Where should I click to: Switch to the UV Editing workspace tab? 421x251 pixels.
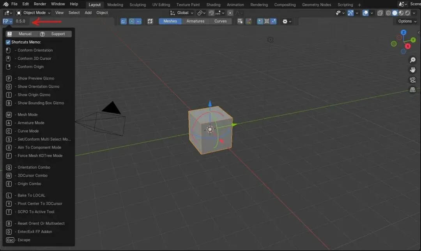point(161,5)
